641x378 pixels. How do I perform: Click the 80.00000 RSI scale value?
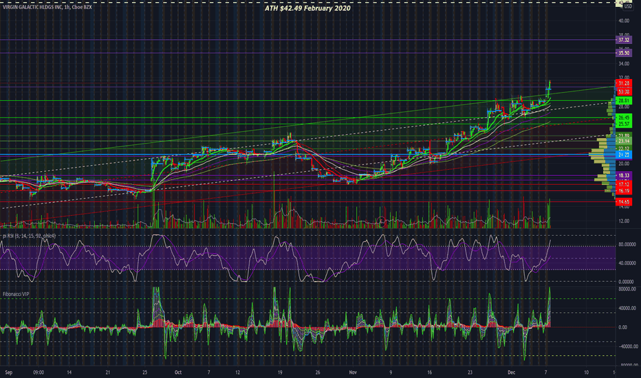pos(627,245)
